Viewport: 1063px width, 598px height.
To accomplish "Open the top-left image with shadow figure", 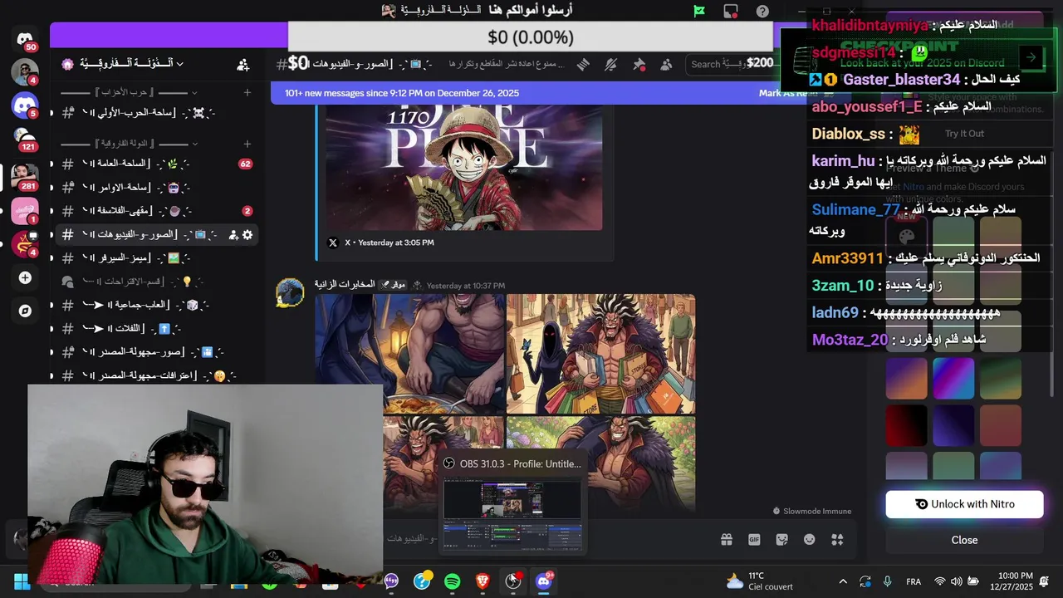I will click(409, 354).
